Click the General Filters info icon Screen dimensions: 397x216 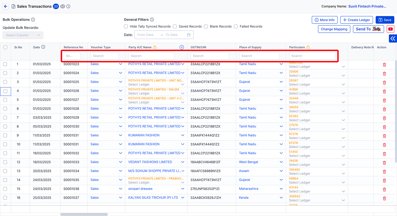tap(152, 20)
